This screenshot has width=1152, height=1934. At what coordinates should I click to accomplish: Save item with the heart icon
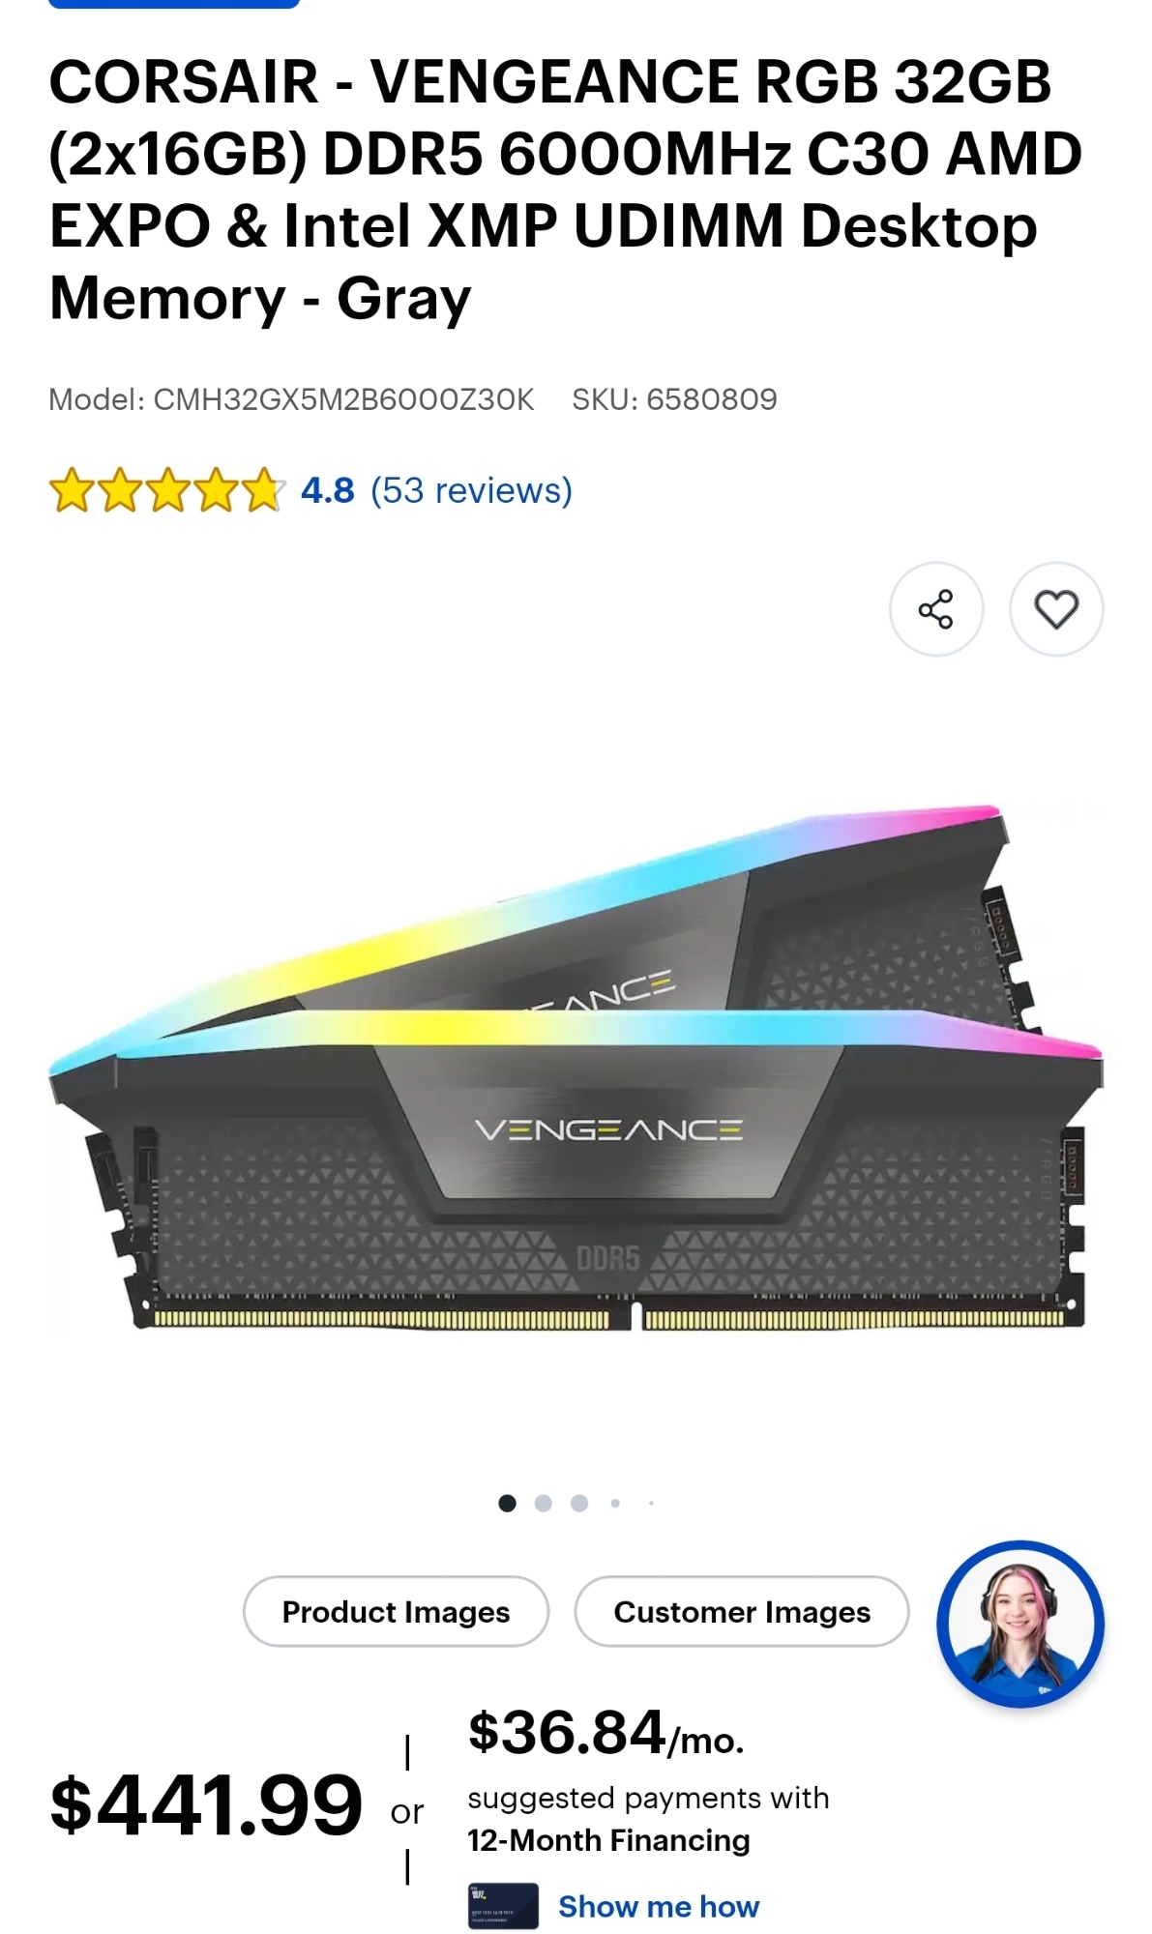coord(1056,609)
